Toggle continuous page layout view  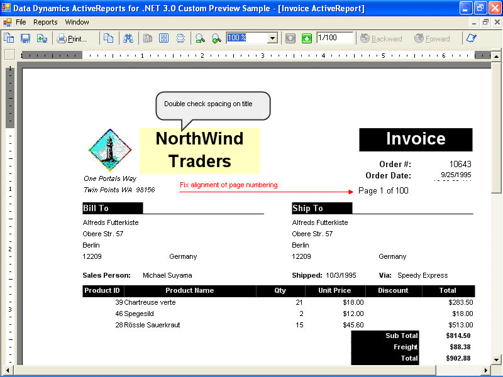180,38
